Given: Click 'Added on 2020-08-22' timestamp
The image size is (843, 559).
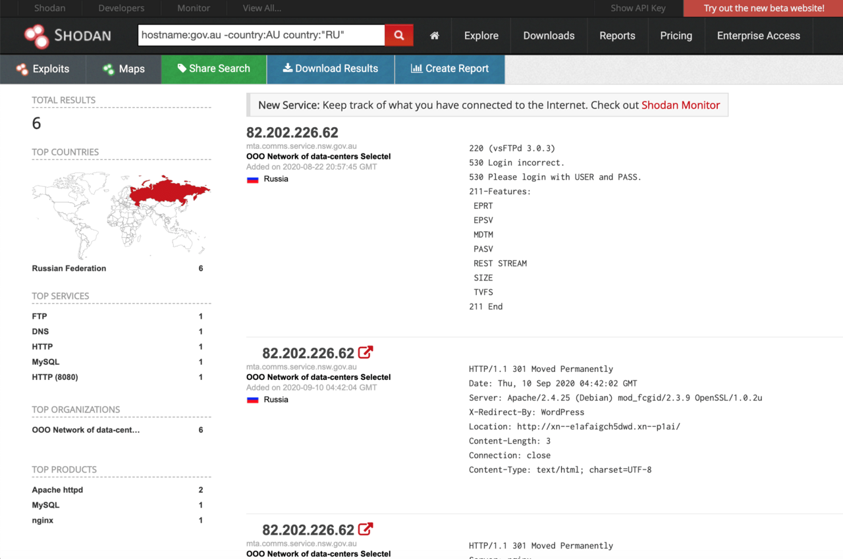Looking at the screenshot, I should coord(312,167).
